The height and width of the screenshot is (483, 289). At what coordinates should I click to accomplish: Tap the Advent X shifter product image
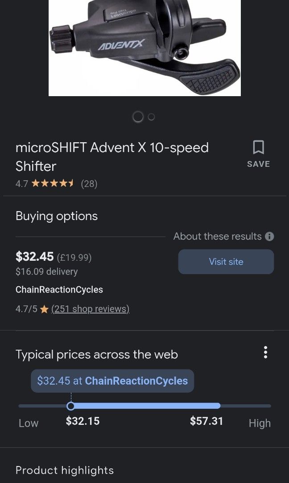(x=144, y=48)
